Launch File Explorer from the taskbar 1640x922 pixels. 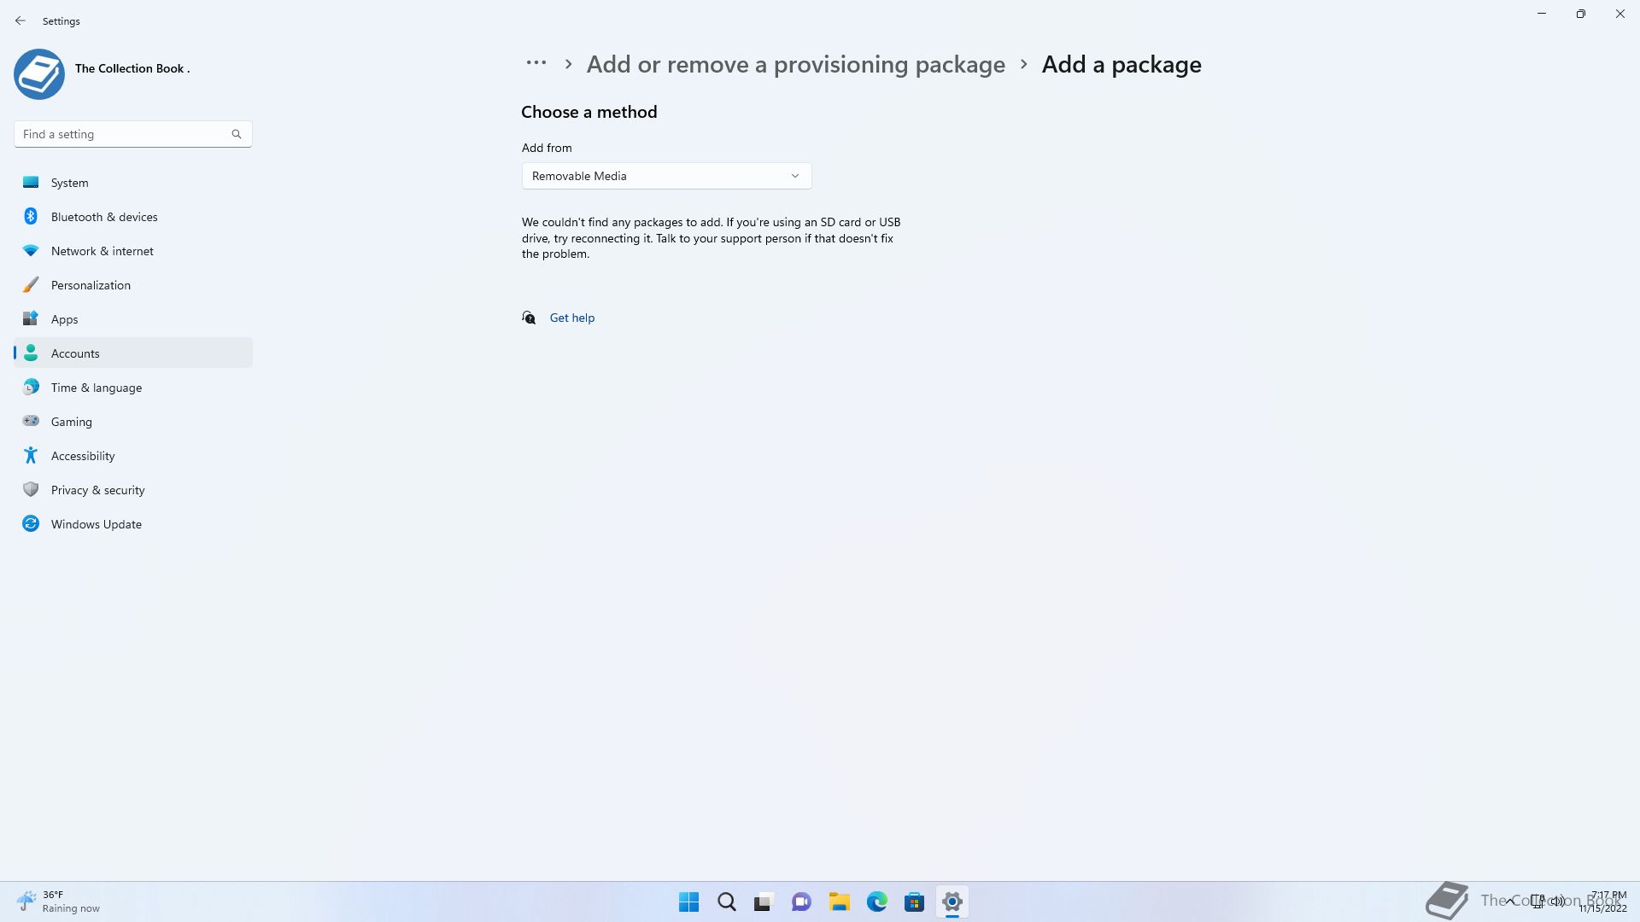tap(839, 902)
